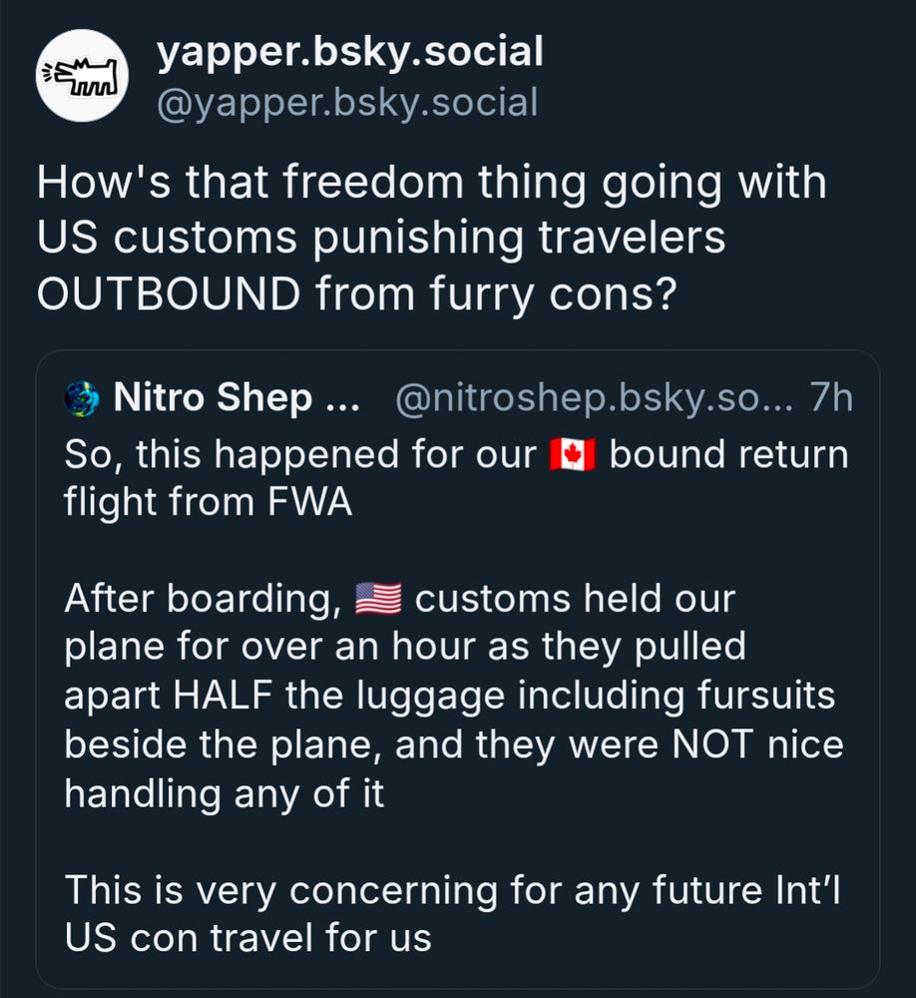Click Nitro Shep's small round avatar
This screenshot has height=998, width=916.
(x=82, y=398)
